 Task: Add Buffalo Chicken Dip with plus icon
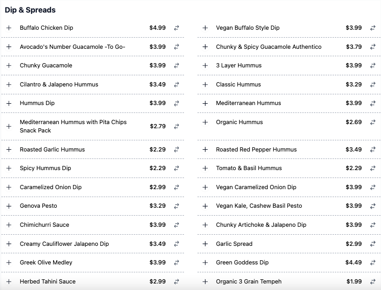9,28
